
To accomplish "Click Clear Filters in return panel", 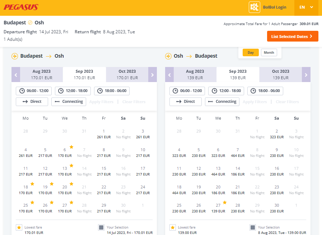I will [x=287, y=102].
